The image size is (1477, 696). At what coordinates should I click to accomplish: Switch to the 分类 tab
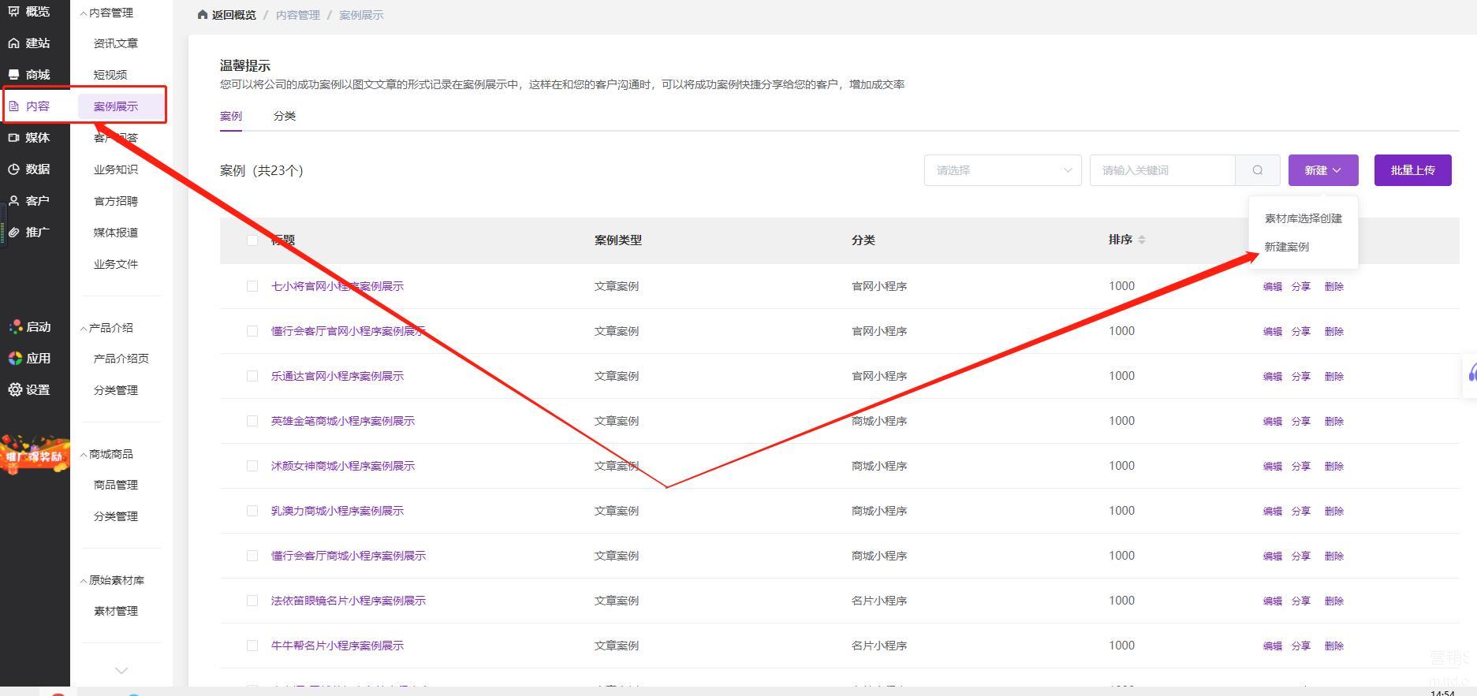284,116
